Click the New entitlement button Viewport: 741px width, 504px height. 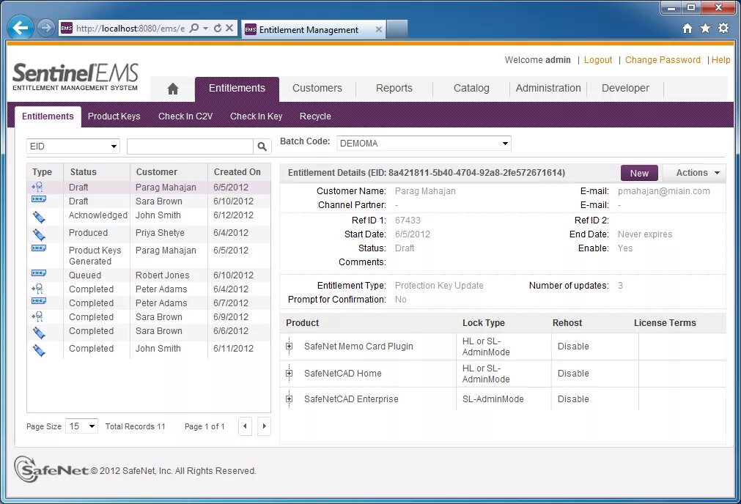point(639,174)
